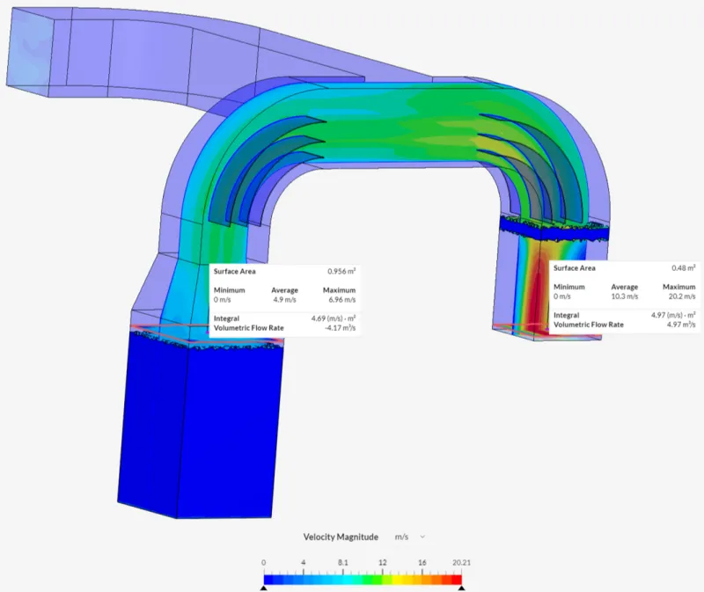
Task: Click the green section of the color bar
Action: [370, 577]
